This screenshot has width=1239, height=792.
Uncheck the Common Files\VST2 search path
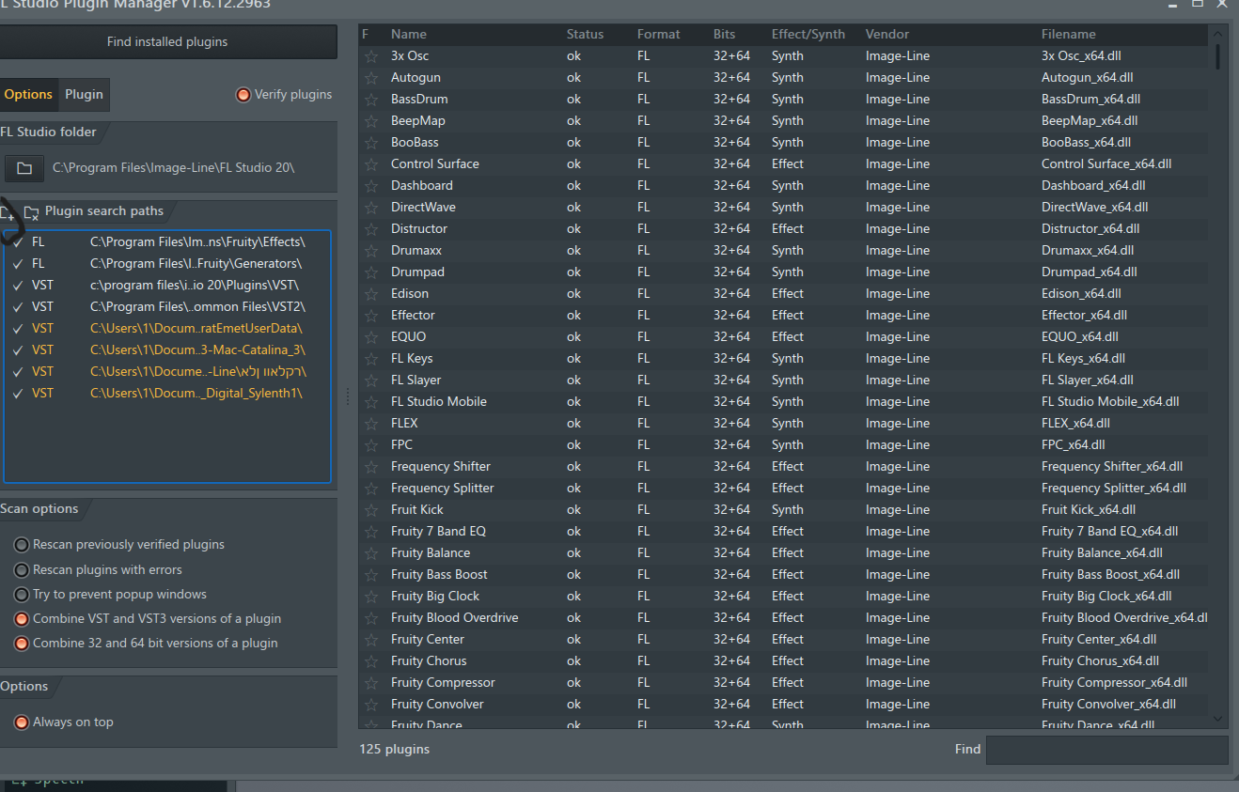[x=18, y=307]
